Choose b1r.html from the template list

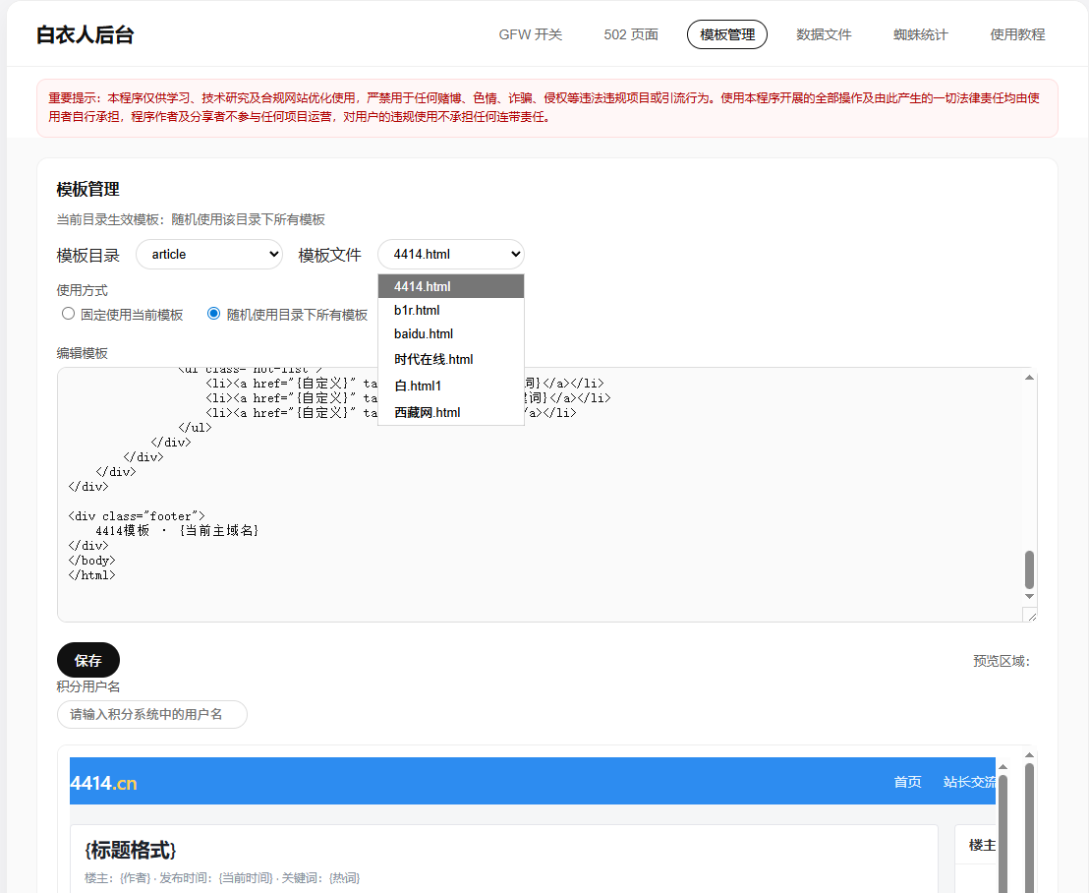(417, 311)
